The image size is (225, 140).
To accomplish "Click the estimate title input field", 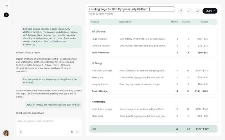I will tap(131, 9).
